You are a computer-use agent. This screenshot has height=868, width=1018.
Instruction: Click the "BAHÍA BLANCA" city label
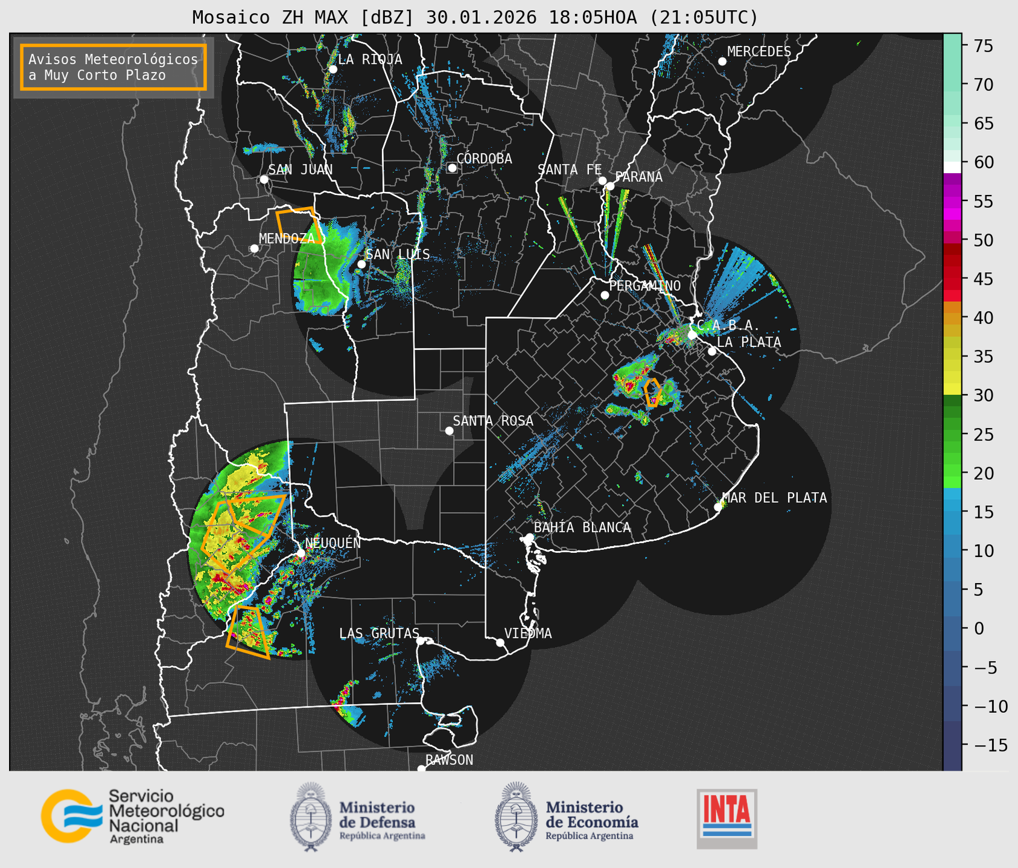click(x=582, y=528)
